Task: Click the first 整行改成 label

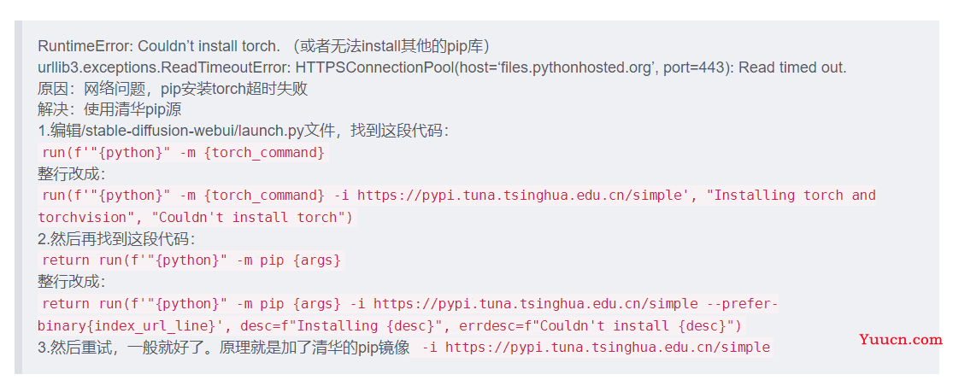Action: click(x=72, y=174)
